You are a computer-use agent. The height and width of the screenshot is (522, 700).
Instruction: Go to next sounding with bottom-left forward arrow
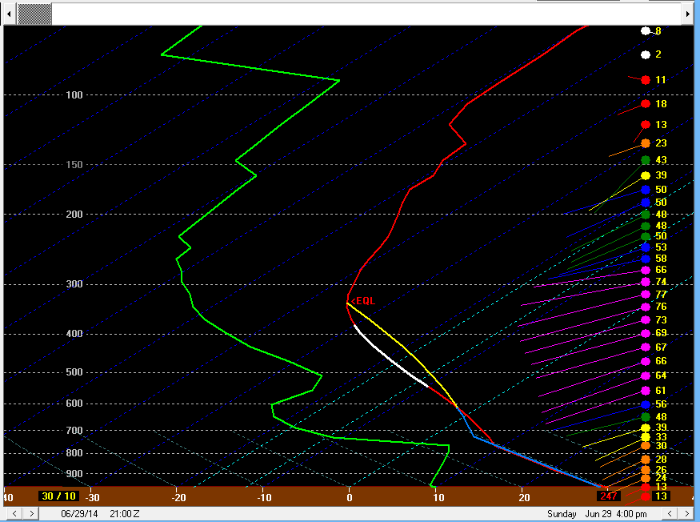pyautogui.click(x=31, y=513)
